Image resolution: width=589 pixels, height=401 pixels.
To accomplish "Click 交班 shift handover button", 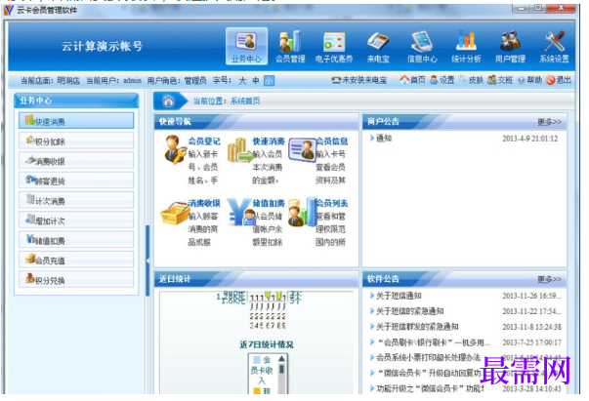I will [500, 80].
